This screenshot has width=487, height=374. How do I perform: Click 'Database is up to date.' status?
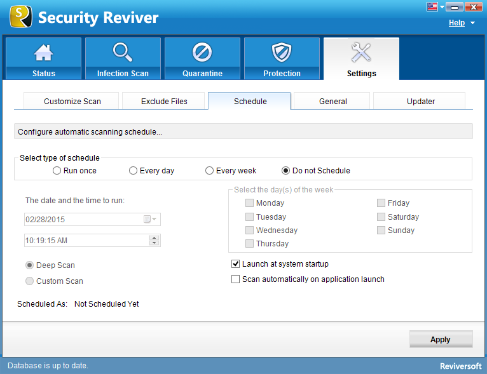[48, 366]
